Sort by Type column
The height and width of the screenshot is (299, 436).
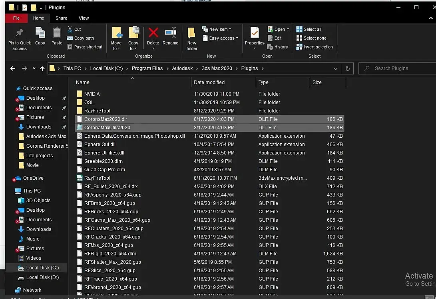(283, 82)
